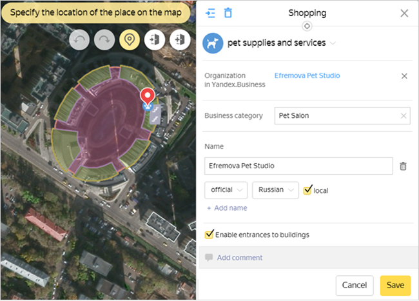
Task: Click the red pin on the map
Action: coord(148,97)
